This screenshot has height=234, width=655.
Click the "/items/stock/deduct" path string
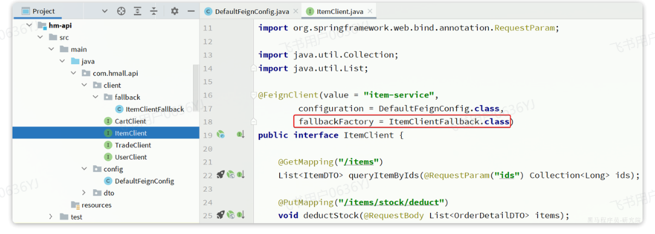391,203
